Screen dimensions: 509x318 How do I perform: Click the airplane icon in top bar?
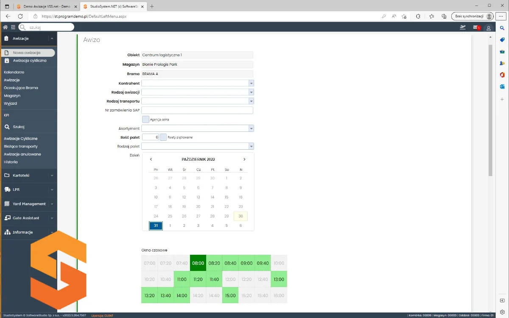pos(463,28)
